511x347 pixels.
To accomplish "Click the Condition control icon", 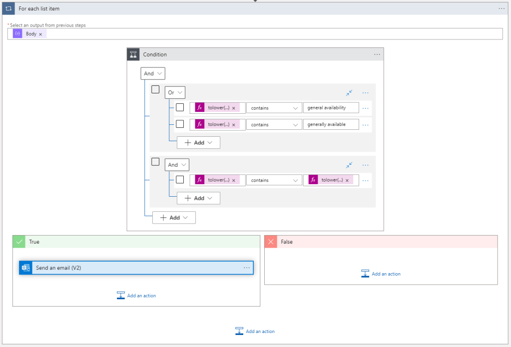I will click(133, 54).
